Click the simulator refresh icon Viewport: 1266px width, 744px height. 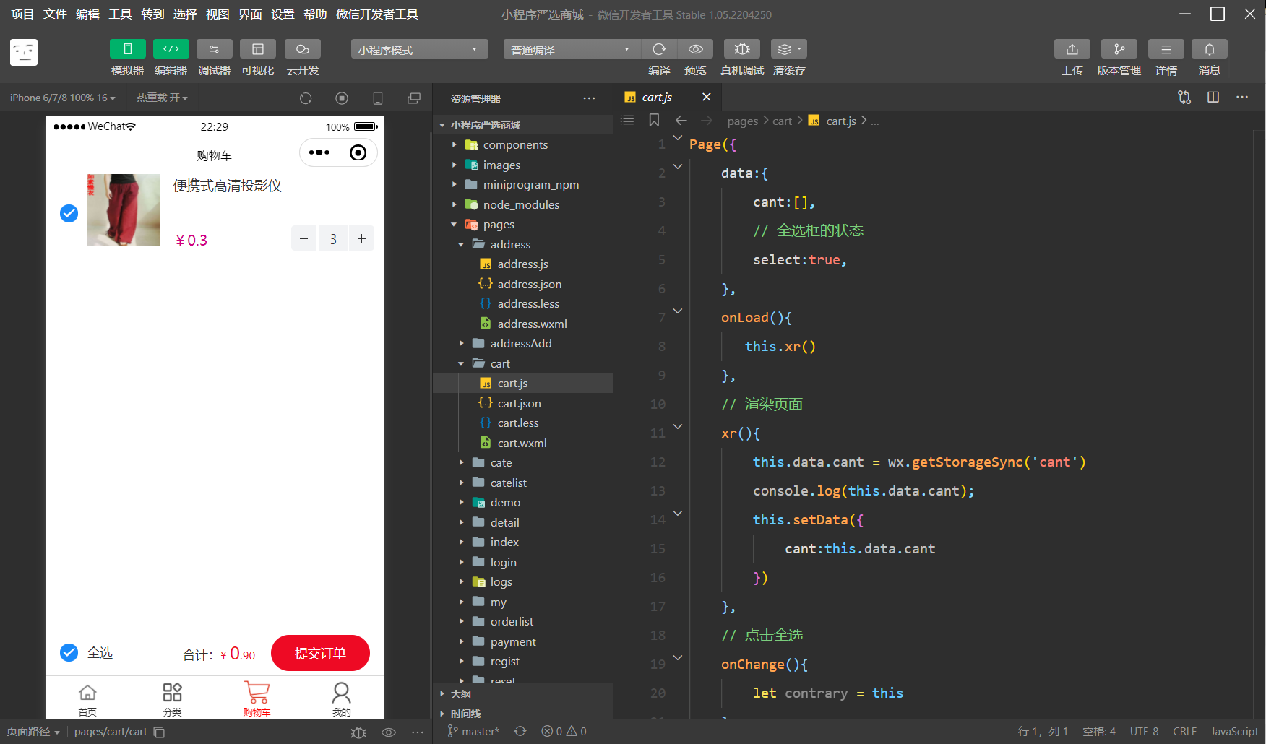306,98
